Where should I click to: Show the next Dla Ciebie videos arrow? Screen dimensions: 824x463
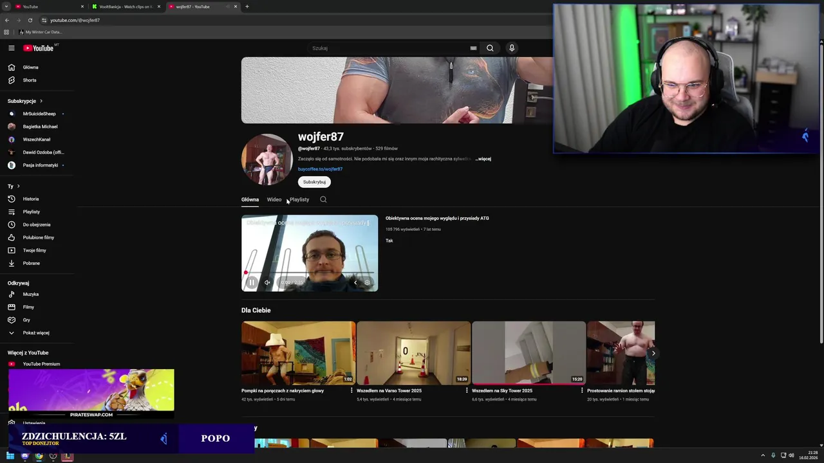coord(653,353)
